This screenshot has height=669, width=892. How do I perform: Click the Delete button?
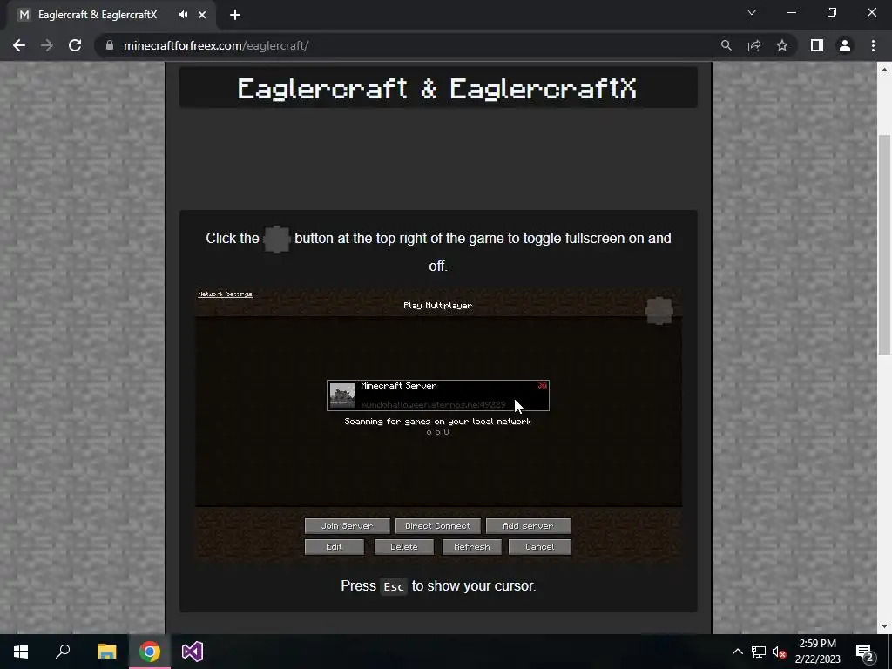coord(404,547)
